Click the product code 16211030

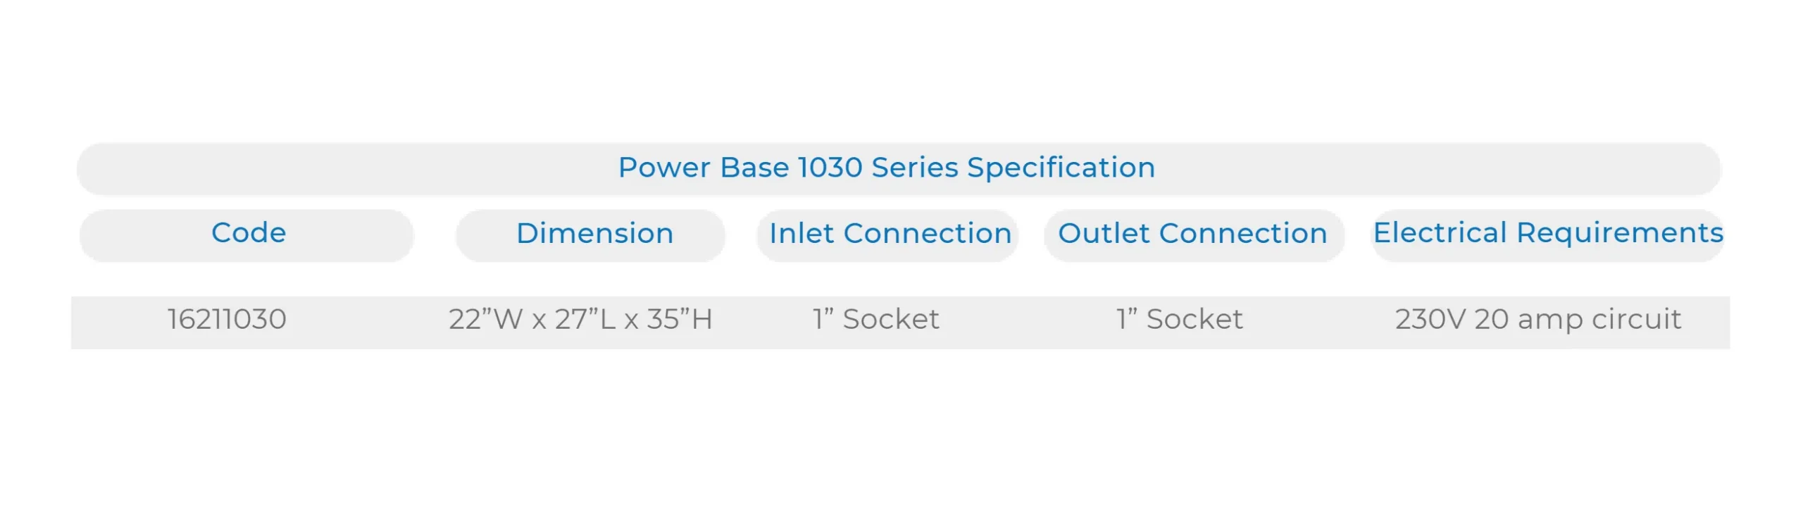pos(227,320)
